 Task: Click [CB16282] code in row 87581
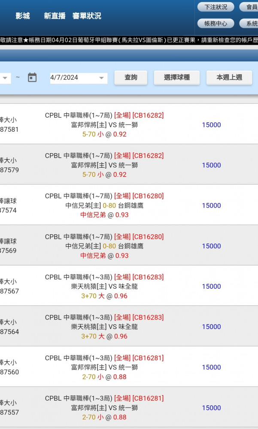pyautogui.click(x=148, y=115)
